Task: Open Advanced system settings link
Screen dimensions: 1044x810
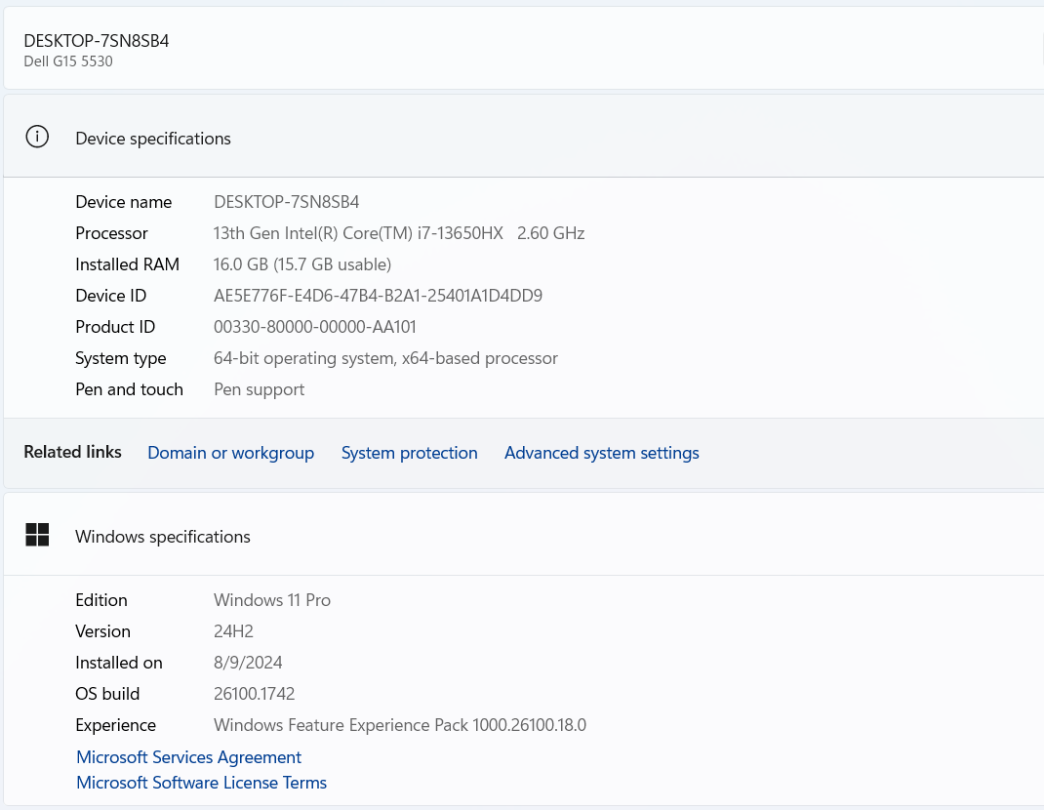Action: point(601,453)
